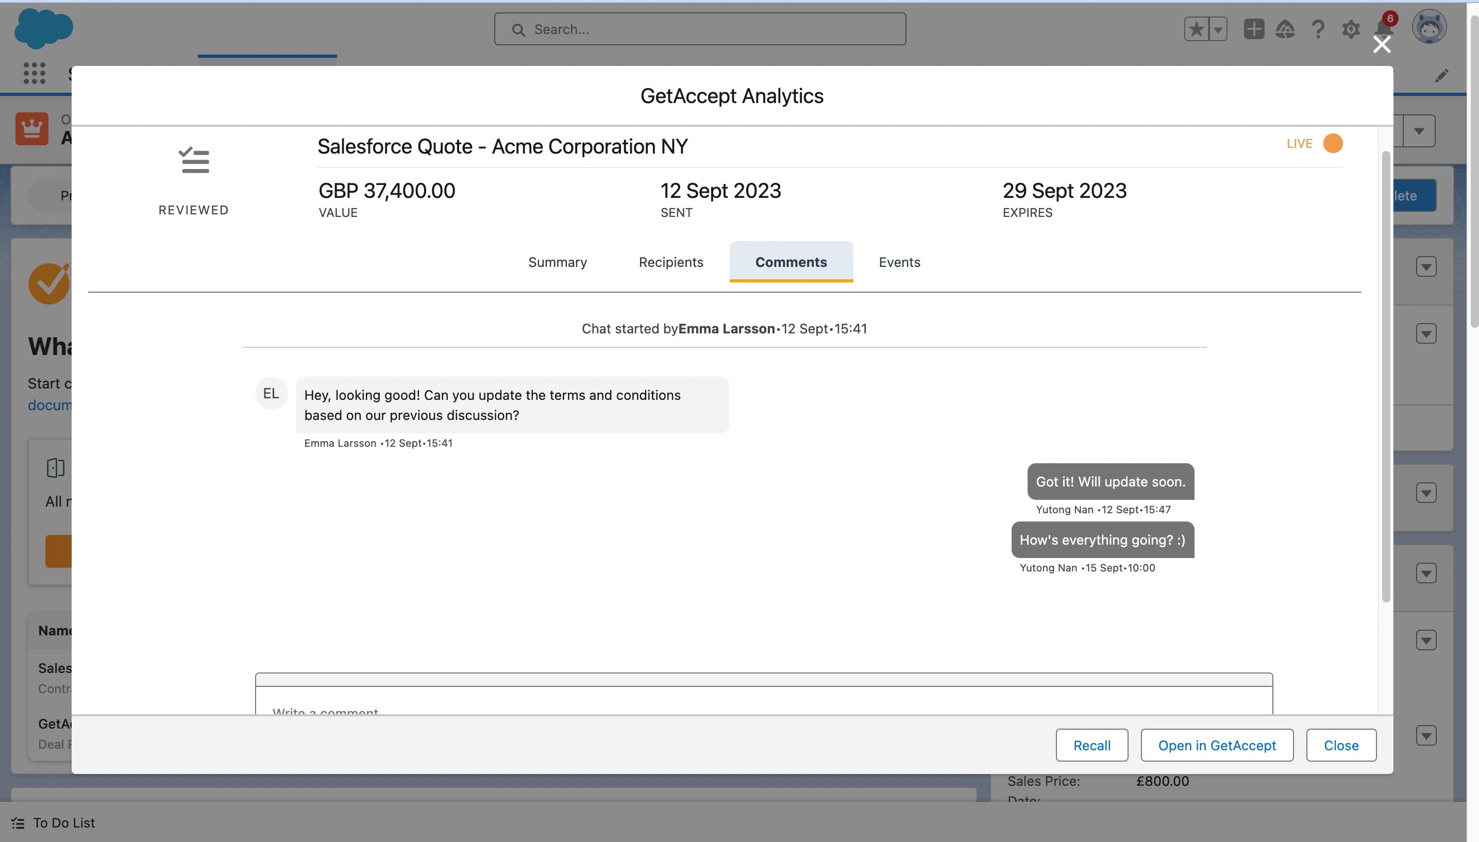Click the Emma Larsson 12 Sept 15:41 caption
Viewport: 1479px width, 842px height.
click(378, 443)
